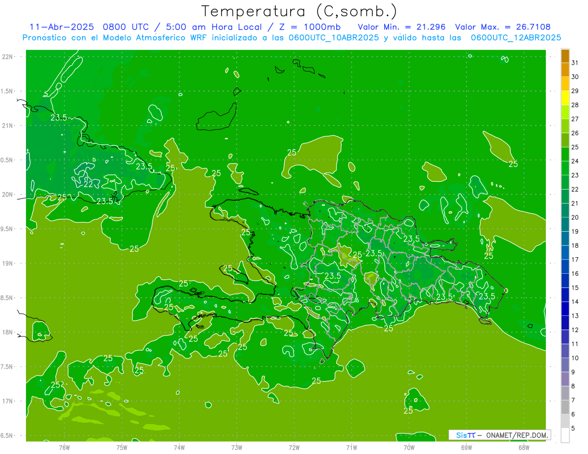Pick the legend swatch between 25 and 26
Viewport: 588px width, 454px height.
click(x=565, y=140)
